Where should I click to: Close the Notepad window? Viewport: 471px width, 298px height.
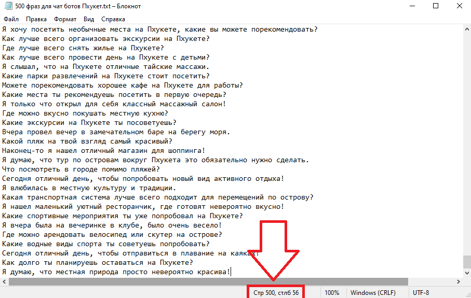[459, 6]
